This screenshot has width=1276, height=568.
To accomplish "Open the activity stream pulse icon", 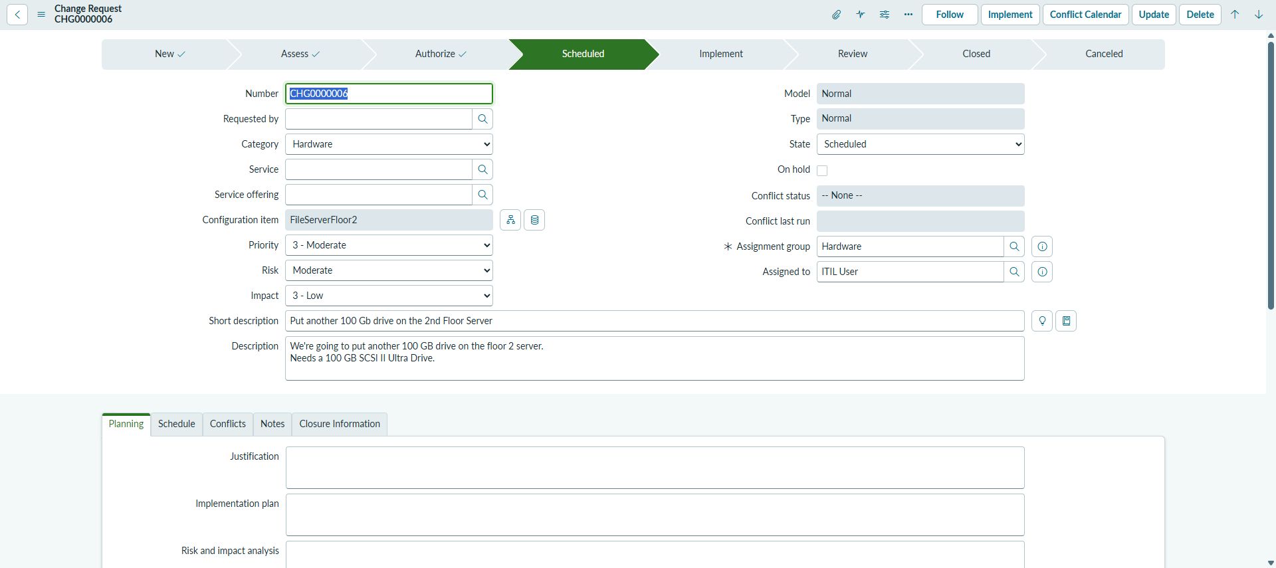I will (861, 15).
